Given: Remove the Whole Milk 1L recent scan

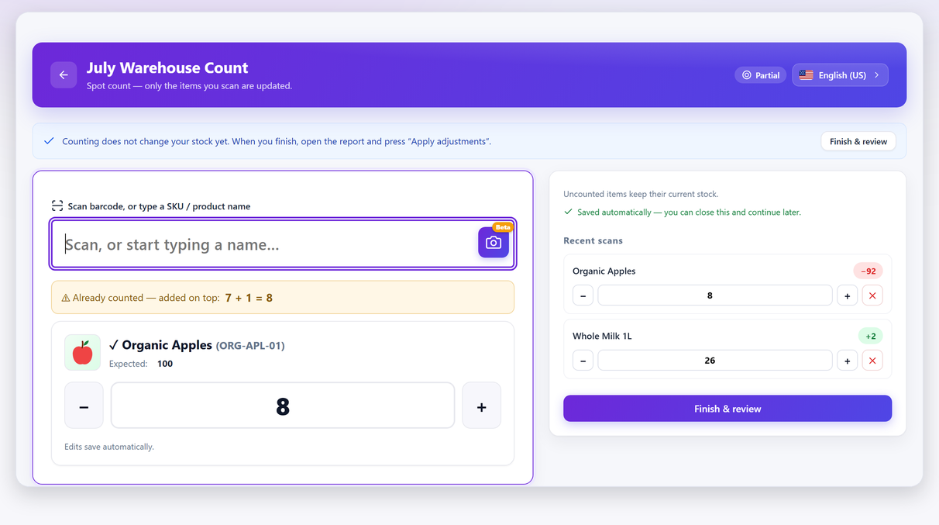Looking at the screenshot, I should click(872, 361).
